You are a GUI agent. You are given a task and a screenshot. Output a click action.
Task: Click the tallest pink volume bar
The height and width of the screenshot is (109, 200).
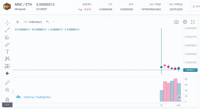point(175,90)
